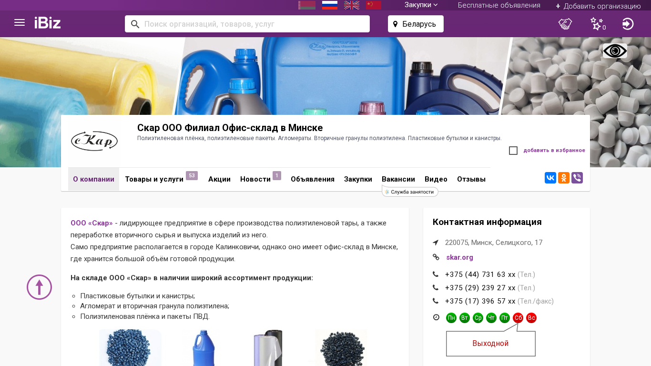Open the polyethylene film roll image
The height and width of the screenshot is (366, 651).
(x=268, y=347)
